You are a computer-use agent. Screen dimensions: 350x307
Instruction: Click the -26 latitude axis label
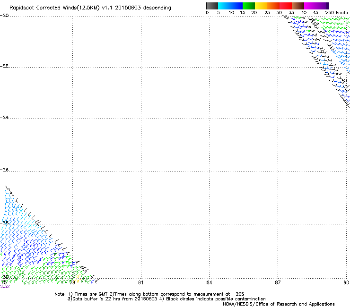(4, 170)
